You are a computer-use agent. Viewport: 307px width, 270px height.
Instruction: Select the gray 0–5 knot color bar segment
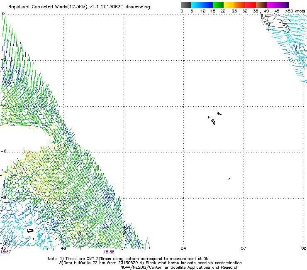[186, 5]
